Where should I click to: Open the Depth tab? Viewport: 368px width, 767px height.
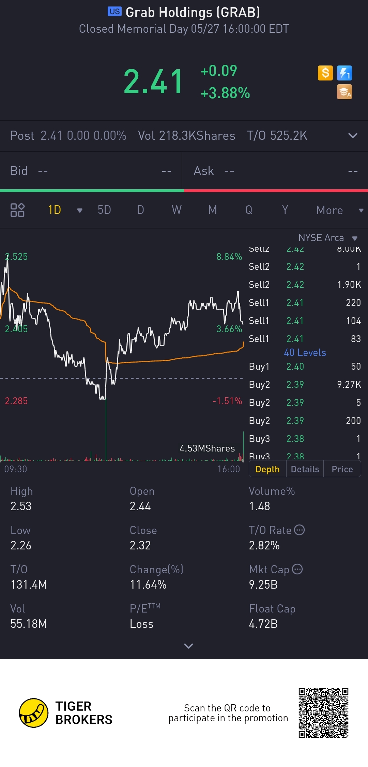point(267,469)
